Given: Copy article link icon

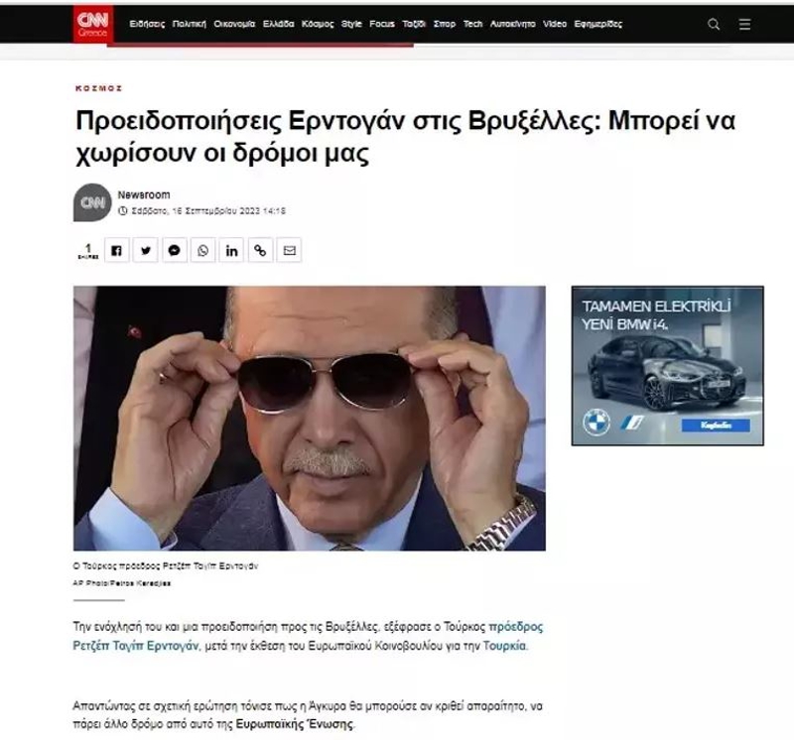Looking at the screenshot, I should point(260,250).
